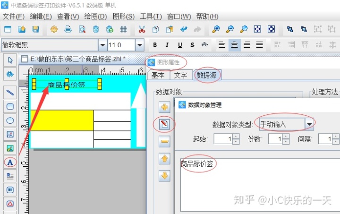Open the 图形(S) menu

[x=124, y=17]
